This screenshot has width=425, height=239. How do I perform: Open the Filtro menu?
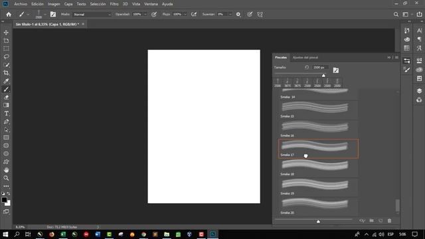(114, 4)
